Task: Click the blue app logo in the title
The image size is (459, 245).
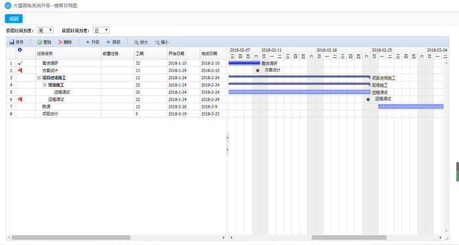Action: [8, 5]
